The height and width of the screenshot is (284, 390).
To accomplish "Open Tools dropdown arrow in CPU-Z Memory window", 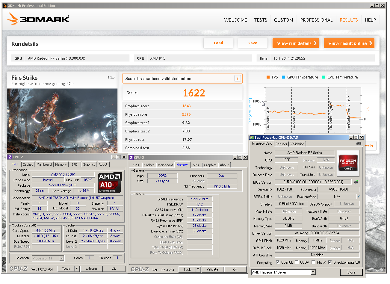I will 198,269.
